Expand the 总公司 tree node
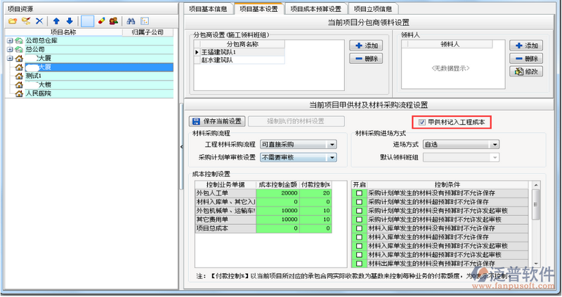The image size is (562, 297). [10, 49]
